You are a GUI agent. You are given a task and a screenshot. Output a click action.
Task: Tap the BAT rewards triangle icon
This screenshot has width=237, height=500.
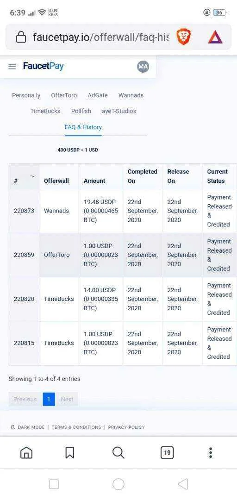(215, 37)
